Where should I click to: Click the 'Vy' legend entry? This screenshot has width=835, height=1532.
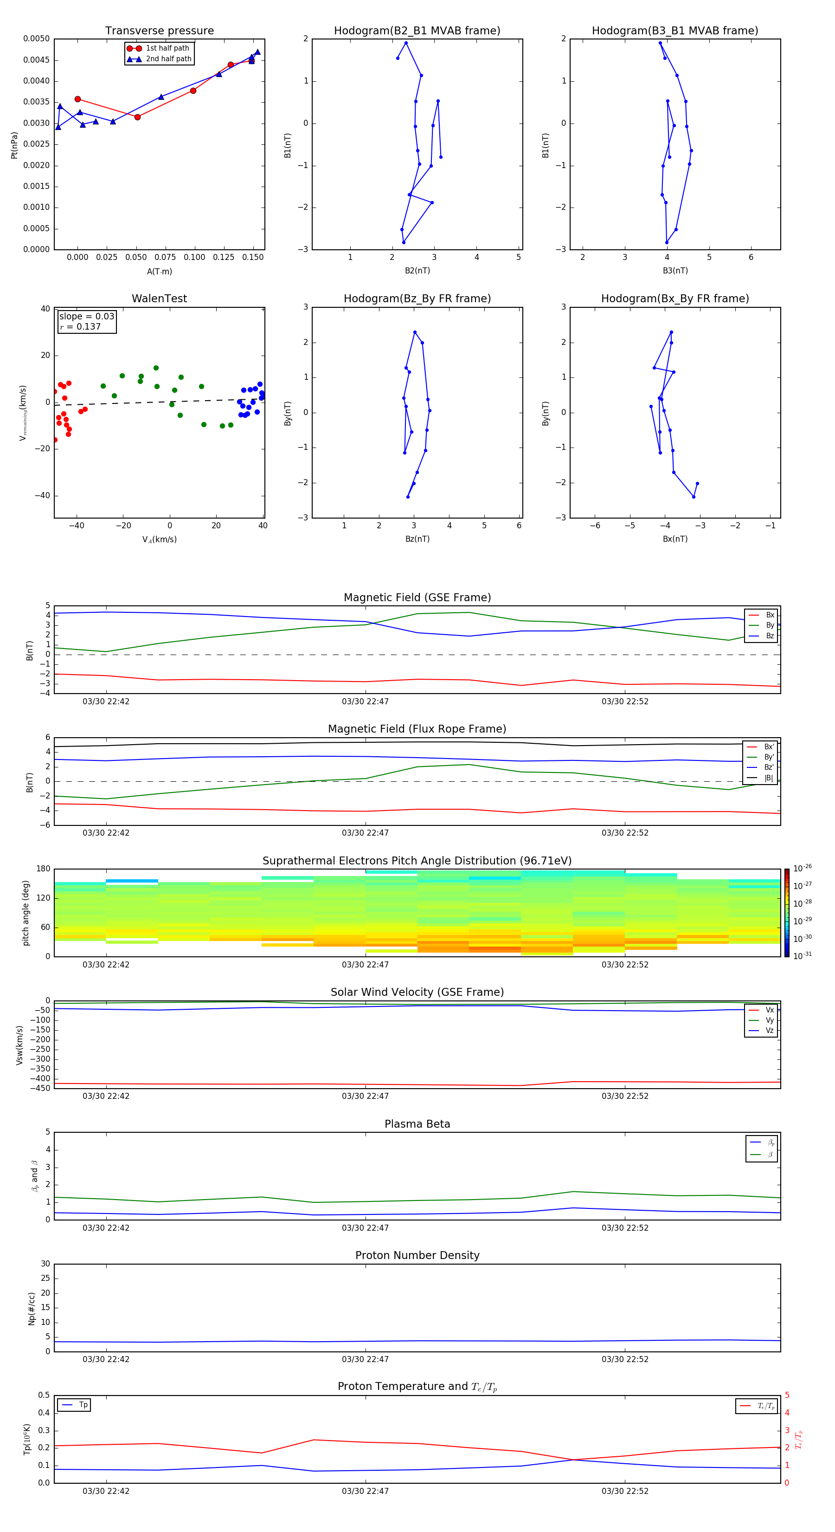762,1020
